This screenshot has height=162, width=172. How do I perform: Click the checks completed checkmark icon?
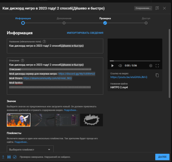click(x=15, y=157)
